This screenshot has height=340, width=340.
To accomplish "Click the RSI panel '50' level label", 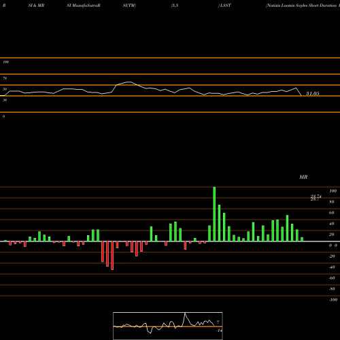I will 5,89.
